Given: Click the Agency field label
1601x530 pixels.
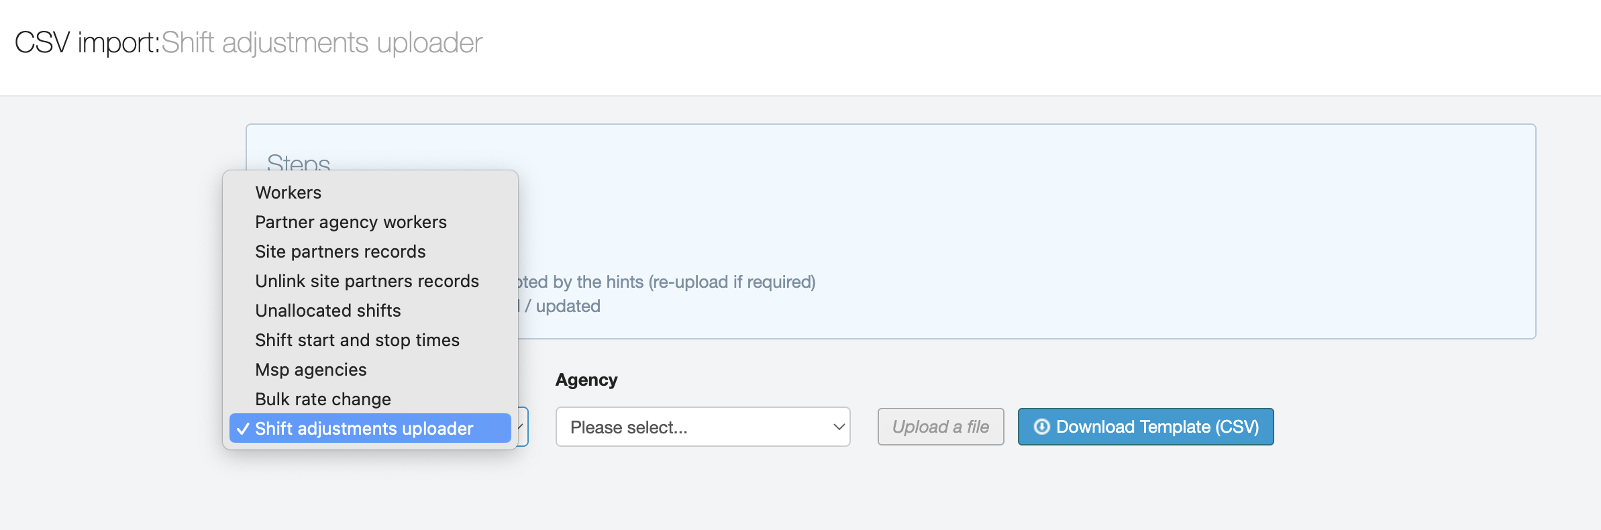Looking at the screenshot, I should click(x=586, y=380).
